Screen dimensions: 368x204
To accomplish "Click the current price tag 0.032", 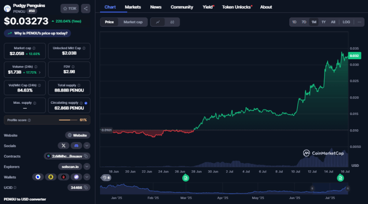I will click(x=355, y=56).
